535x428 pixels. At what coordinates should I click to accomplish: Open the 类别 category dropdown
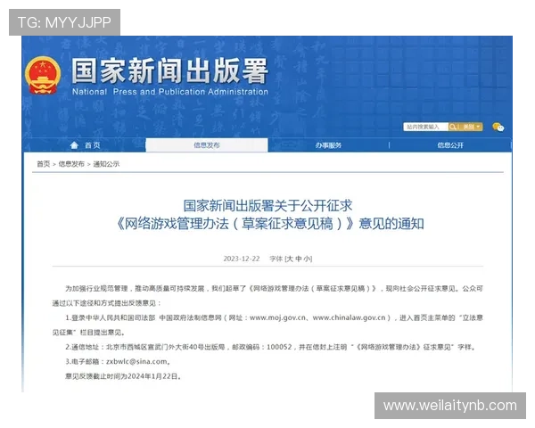point(471,127)
